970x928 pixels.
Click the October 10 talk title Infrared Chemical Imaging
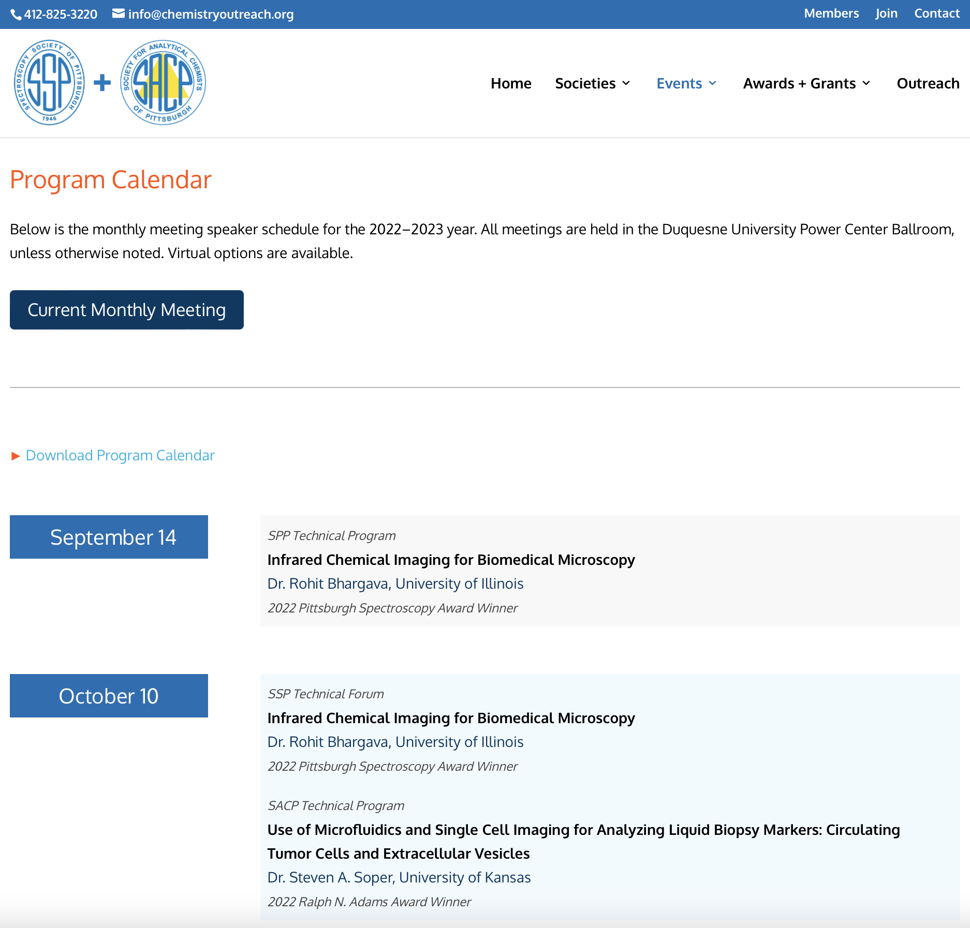click(x=451, y=718)
